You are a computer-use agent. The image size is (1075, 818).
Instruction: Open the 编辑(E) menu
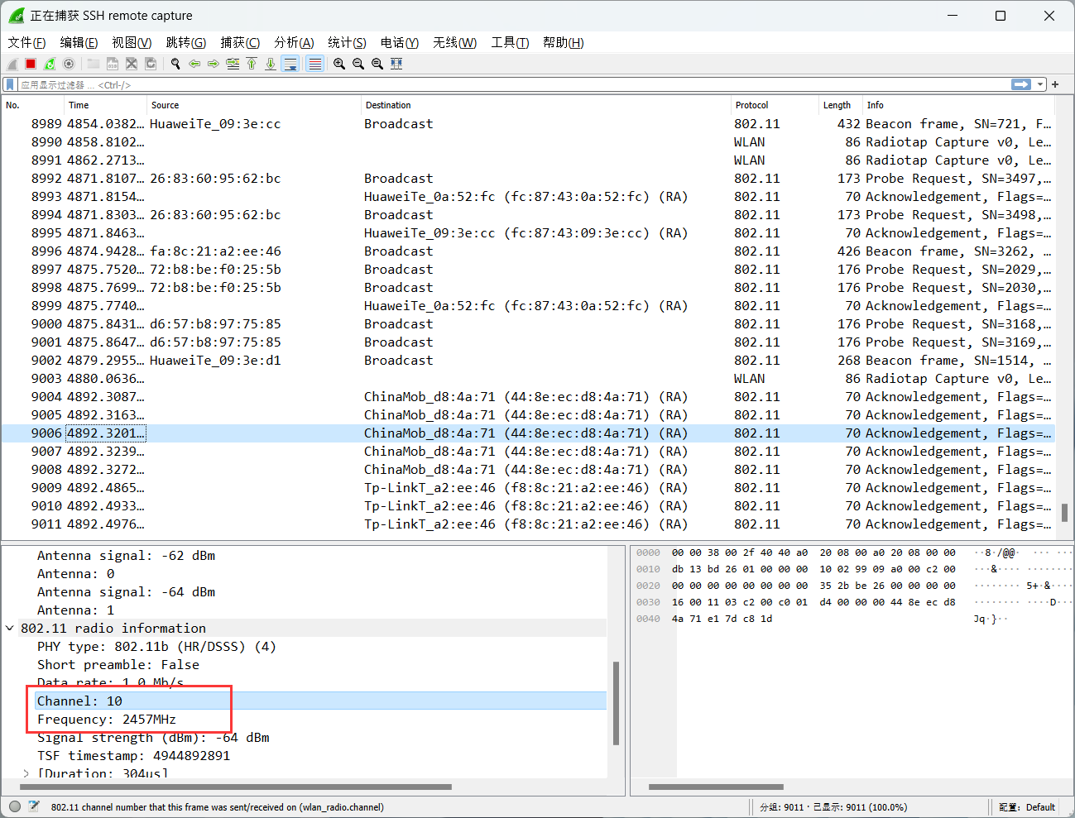pyautogui.click(x=79, y=42)
